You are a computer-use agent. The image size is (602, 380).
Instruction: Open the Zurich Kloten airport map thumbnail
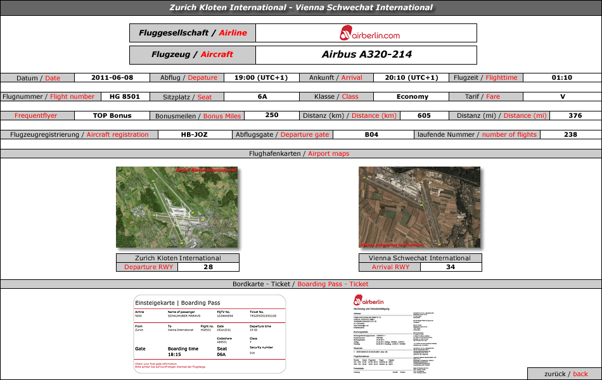click(x=177, y=207)
